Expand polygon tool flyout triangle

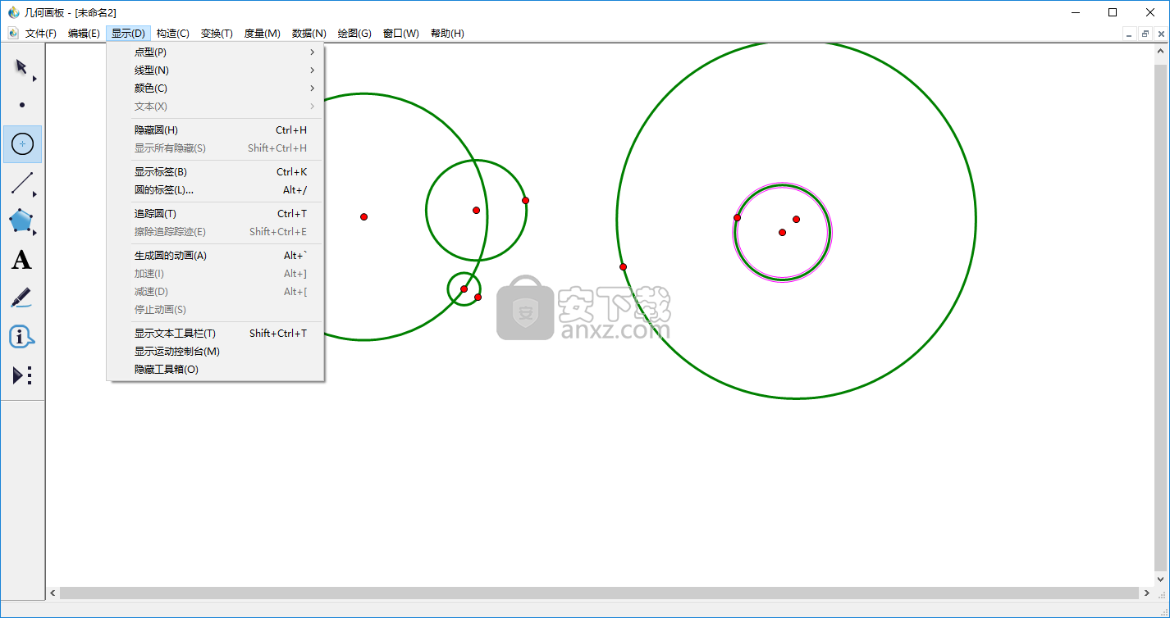tap(34, 233)
